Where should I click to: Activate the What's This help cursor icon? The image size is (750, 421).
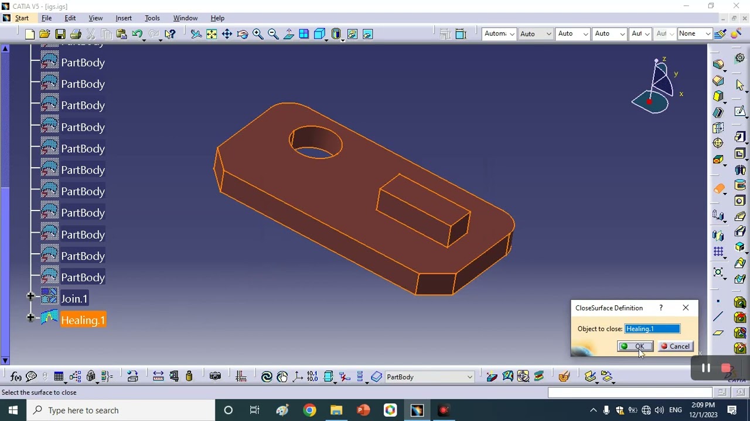(x=170, y=34)
